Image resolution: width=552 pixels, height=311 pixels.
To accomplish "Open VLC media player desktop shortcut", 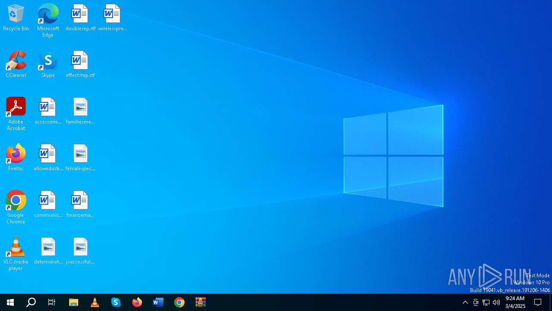I will (16, 254).
